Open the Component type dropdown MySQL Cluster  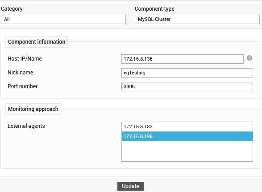click(197, 19)
